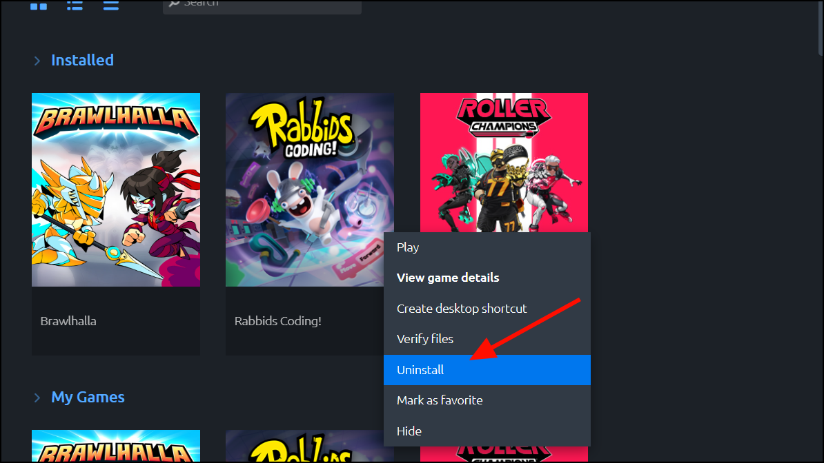Image resolution: width=824 pixels, height=463 pixels.
Task: Select the Roller Champions cover in Installed
Action: coord(504,163)
